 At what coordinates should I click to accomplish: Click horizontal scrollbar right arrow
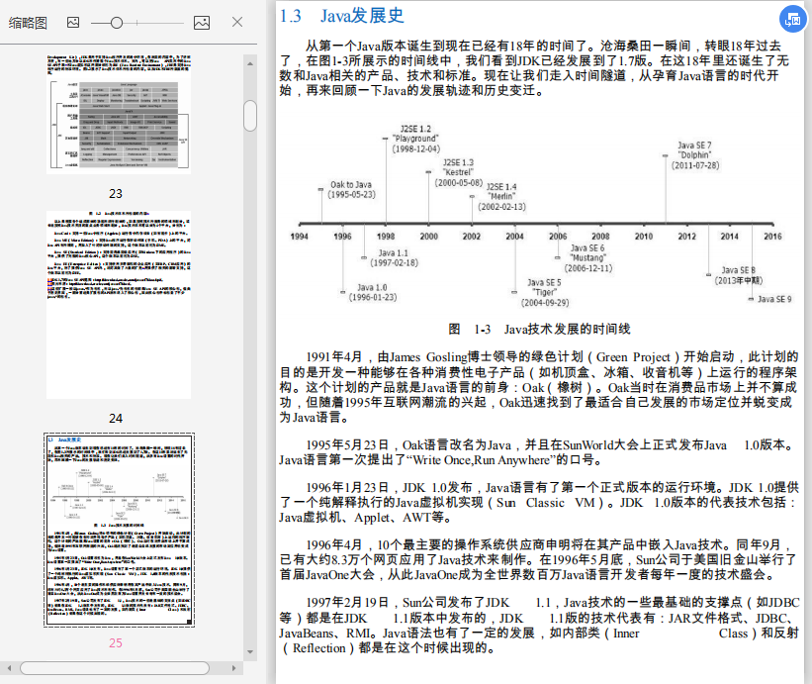[x=233, y=668]
